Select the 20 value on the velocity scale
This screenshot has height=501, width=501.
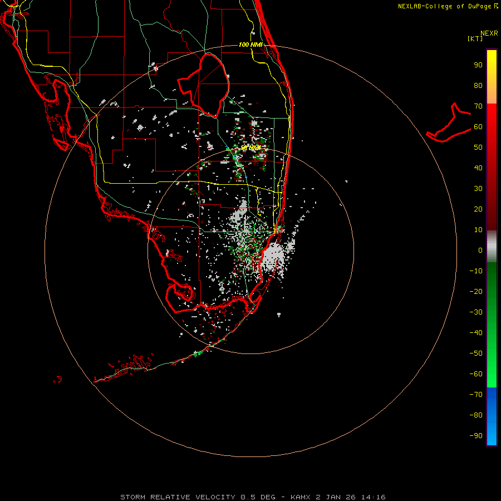tap(478, 209)
